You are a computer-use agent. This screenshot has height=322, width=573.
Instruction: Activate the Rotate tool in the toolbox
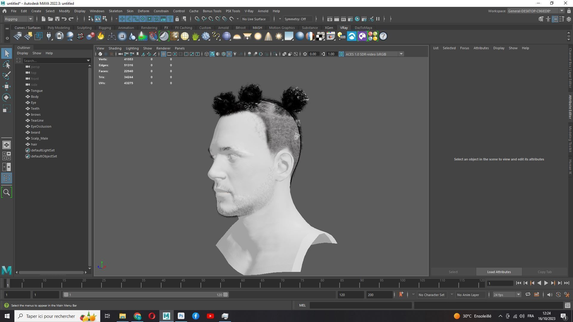pos(7,97)
